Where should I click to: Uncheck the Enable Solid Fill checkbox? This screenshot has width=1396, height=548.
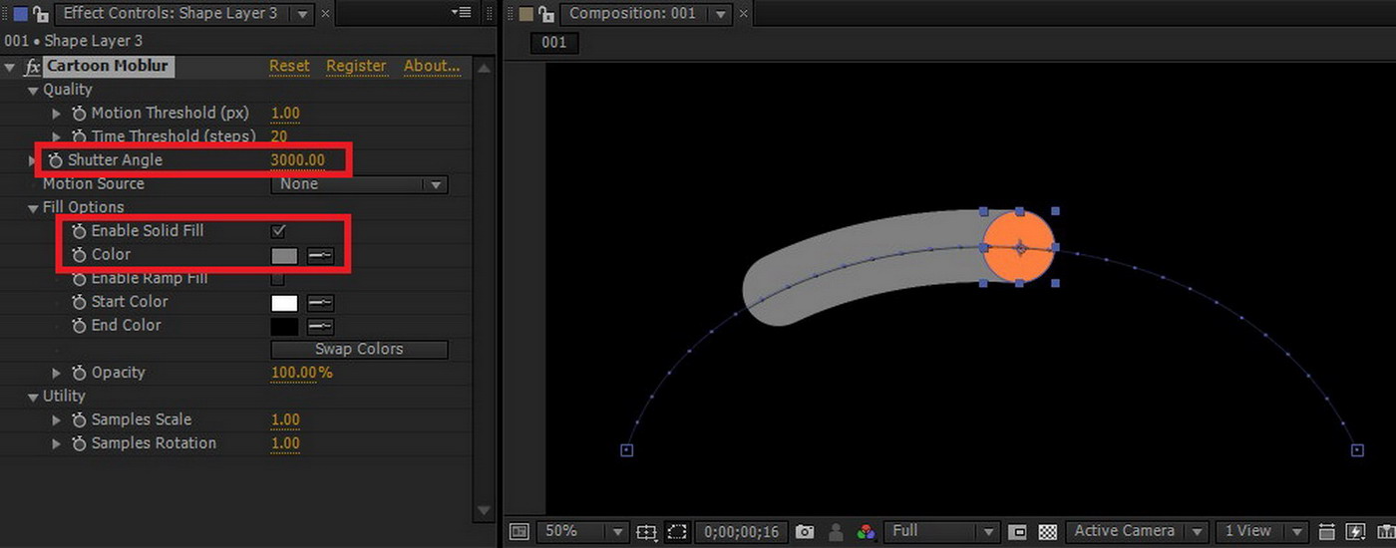tap(278, 231)
